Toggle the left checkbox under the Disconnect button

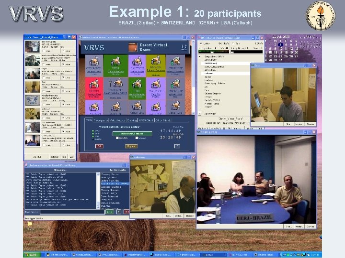(x=117, y=138)
